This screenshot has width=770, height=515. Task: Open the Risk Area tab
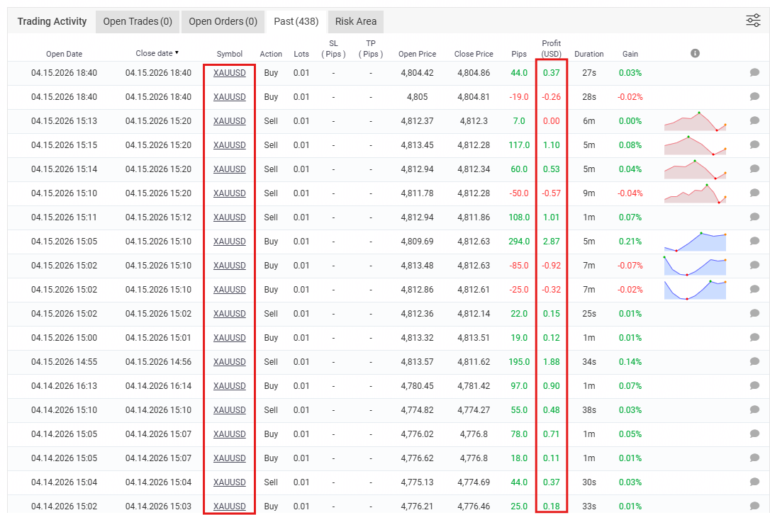[356, 21]
